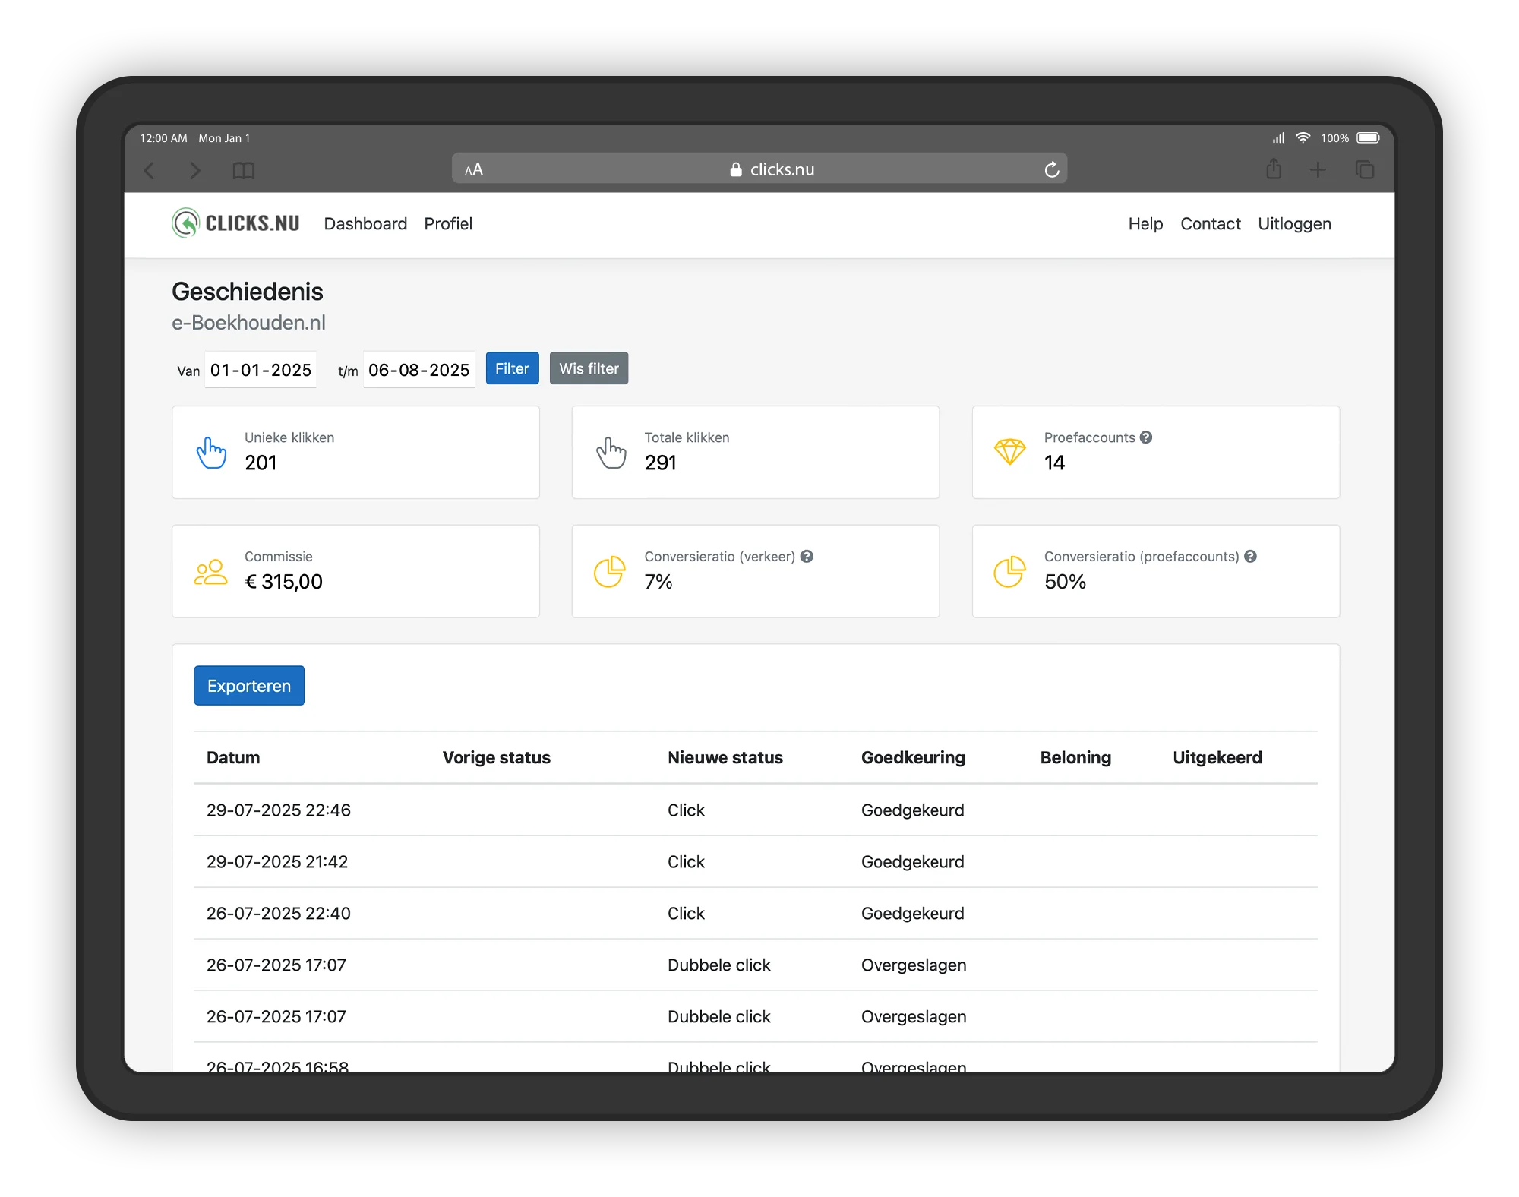This screenshot has width=1519, height=1197.
Task: Reload page with the refresh icon
Action: coord(1051,170)
